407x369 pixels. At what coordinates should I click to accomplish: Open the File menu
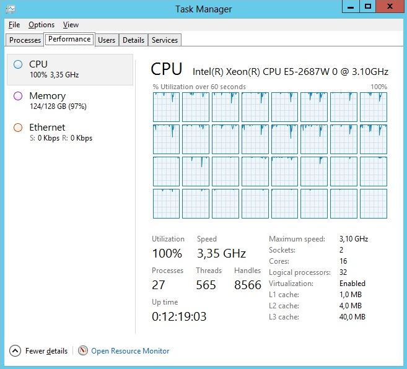click(x=14, y=25)
